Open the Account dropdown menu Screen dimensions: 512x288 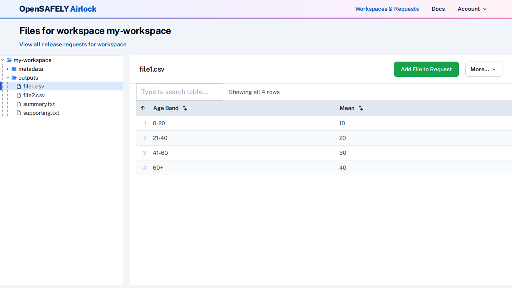pos(472,9)
